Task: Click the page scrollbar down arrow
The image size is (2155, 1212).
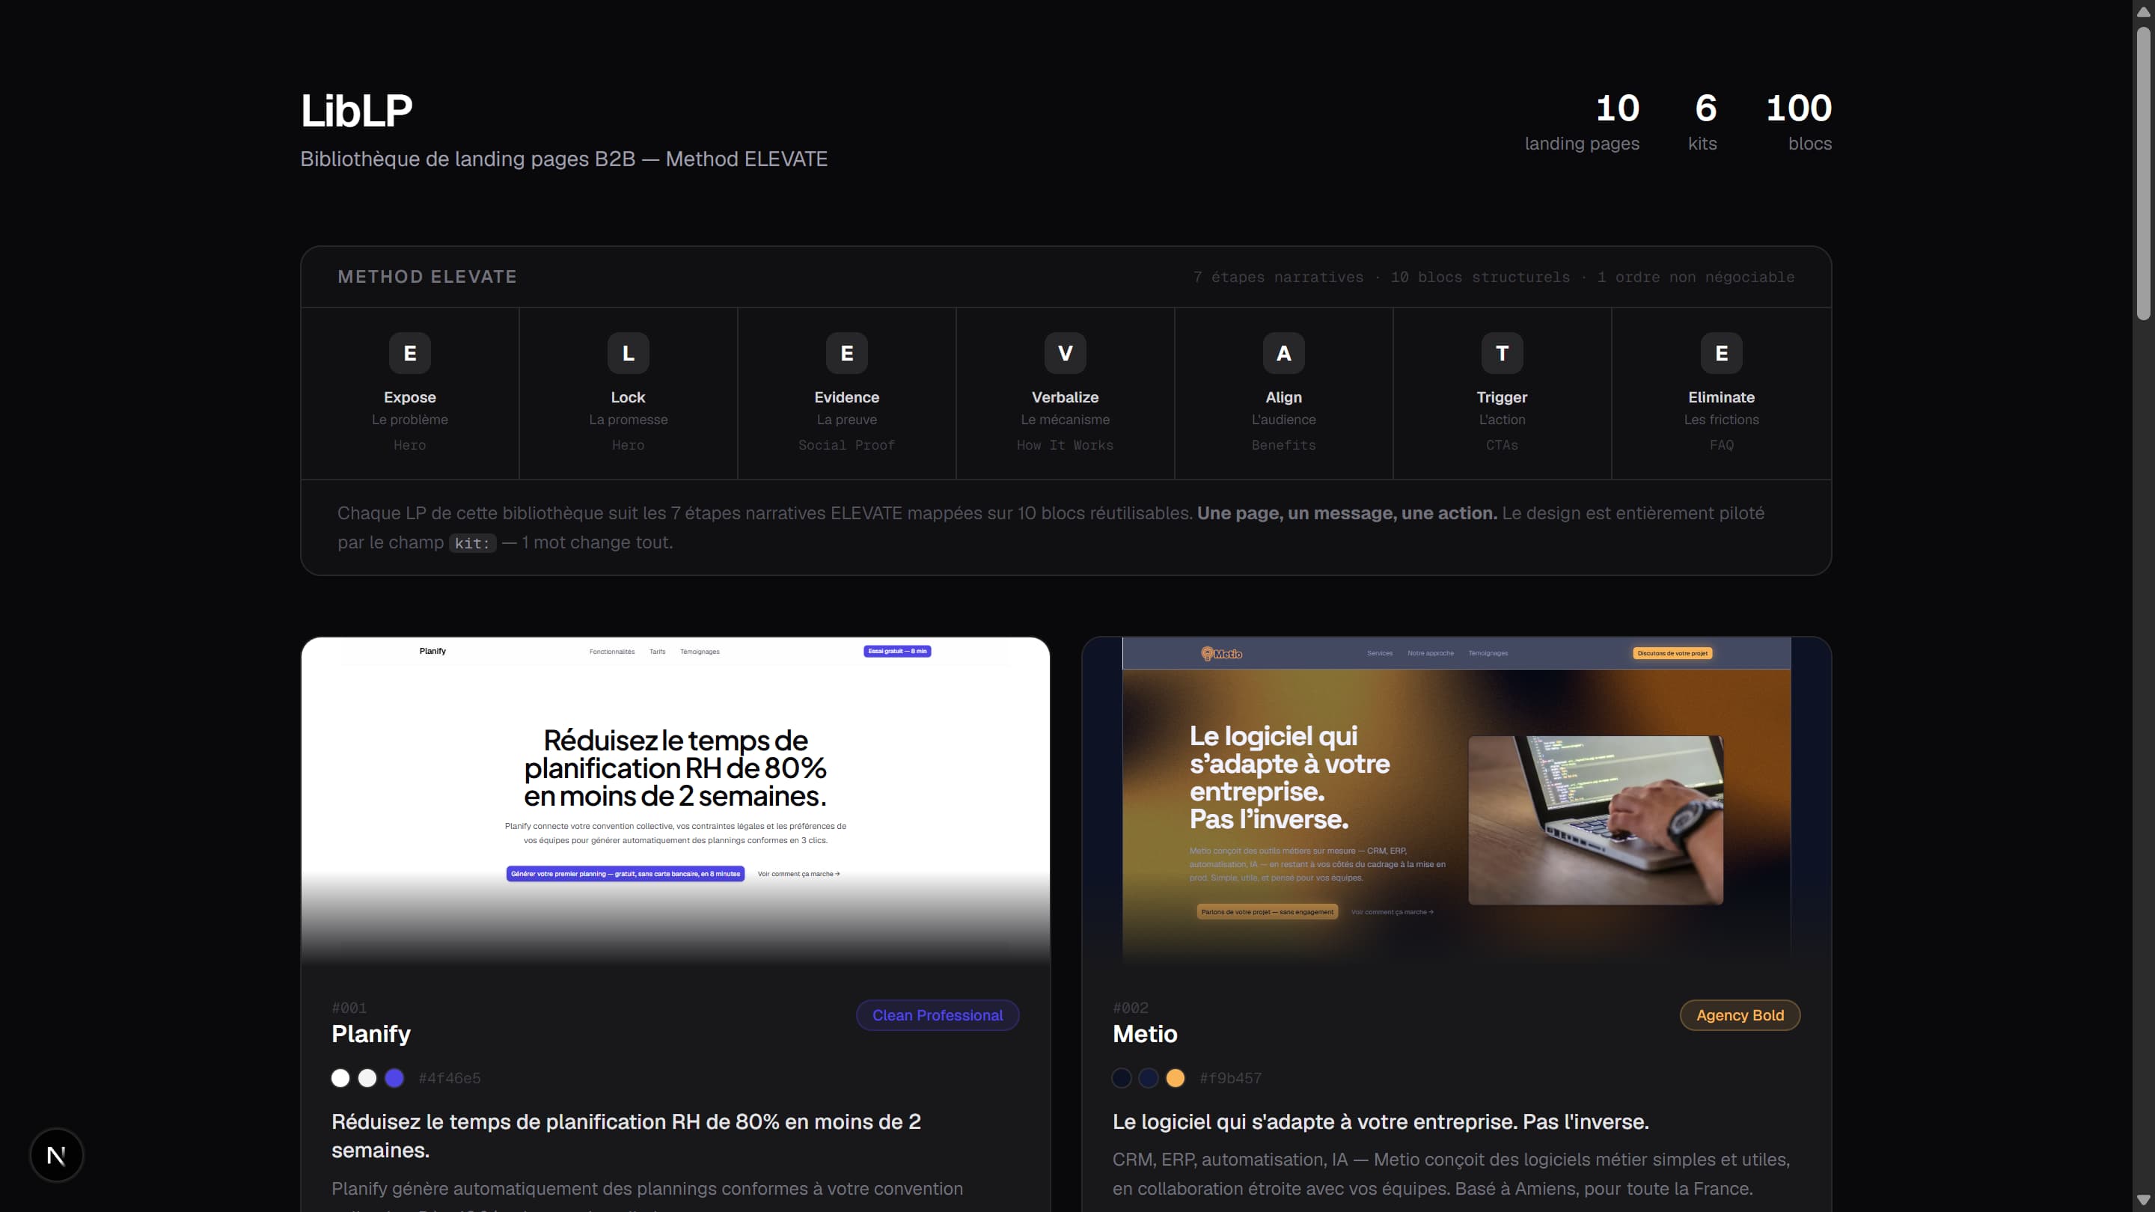Action: 2143,1201
